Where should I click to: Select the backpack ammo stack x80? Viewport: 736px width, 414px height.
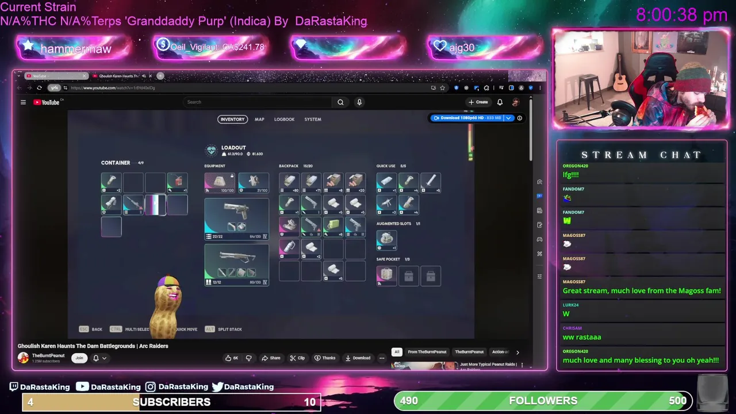(x=289, y=182)
